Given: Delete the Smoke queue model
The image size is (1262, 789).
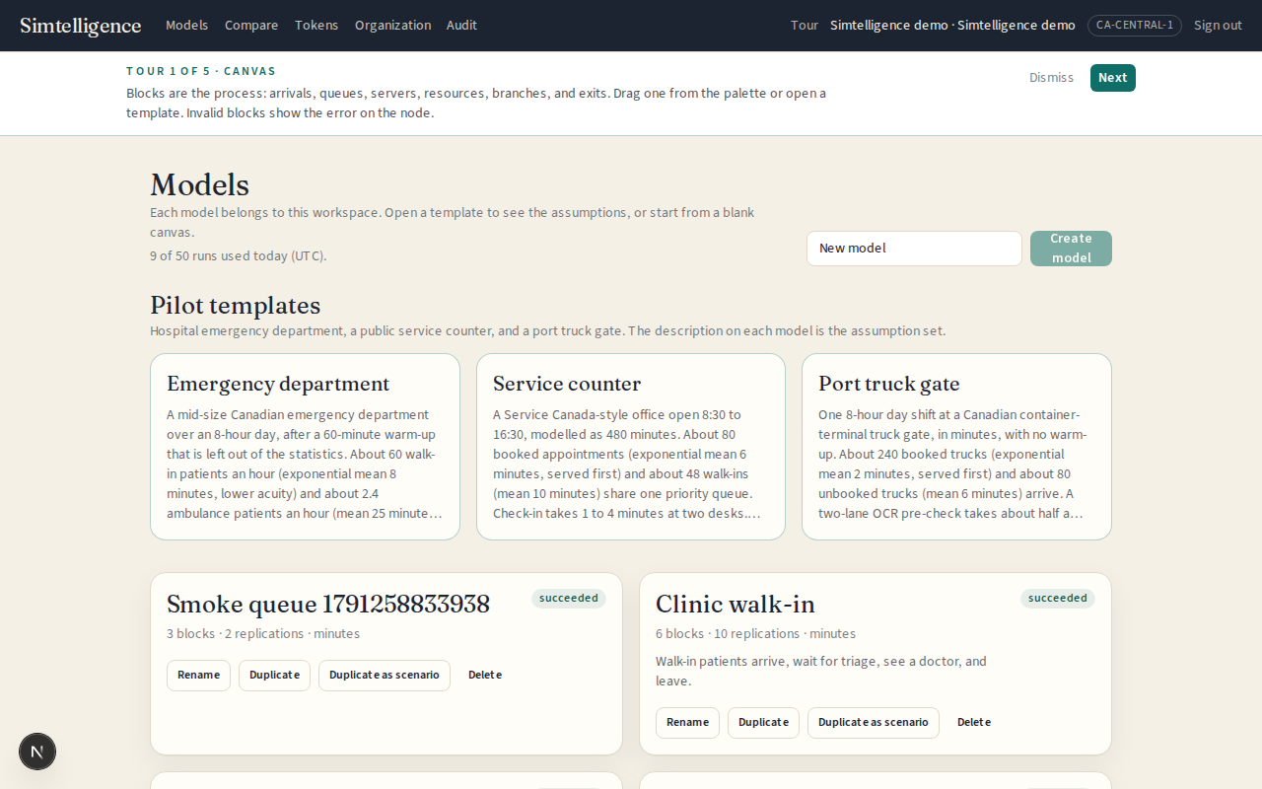Looking at the screenshot, I should click(485, 676).
